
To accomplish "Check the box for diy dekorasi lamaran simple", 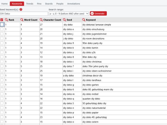I will point(2,24).
